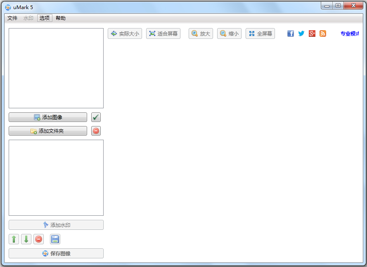Switch to 全屏幕 view
This screenshot has width=367, height=267.
(x=260, y=33)
